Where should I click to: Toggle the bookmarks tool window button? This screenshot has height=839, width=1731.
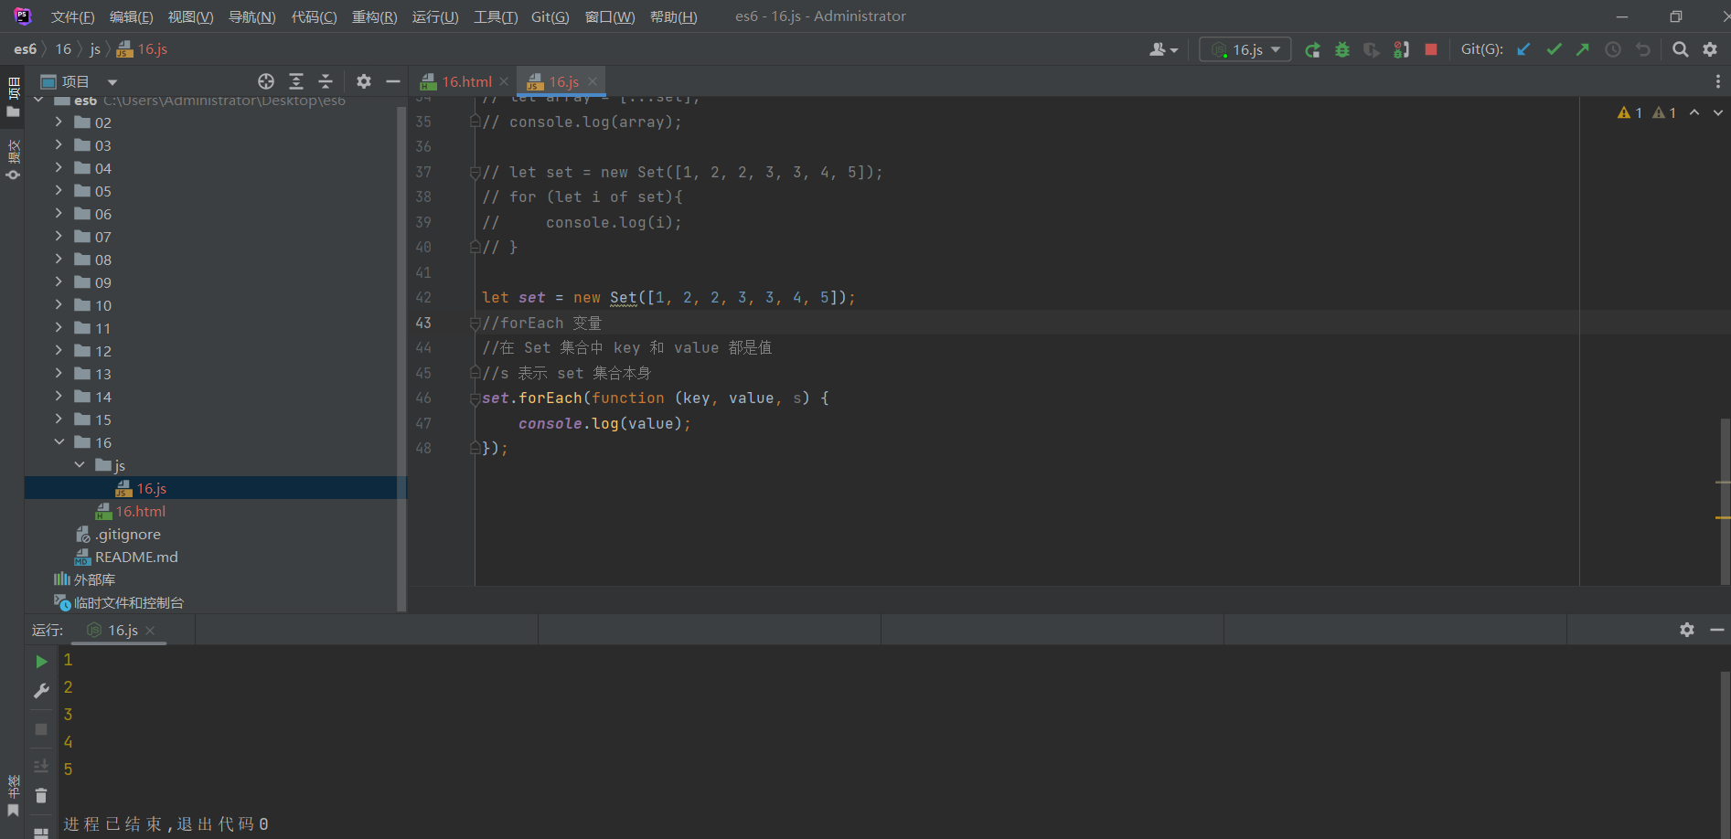13,796
